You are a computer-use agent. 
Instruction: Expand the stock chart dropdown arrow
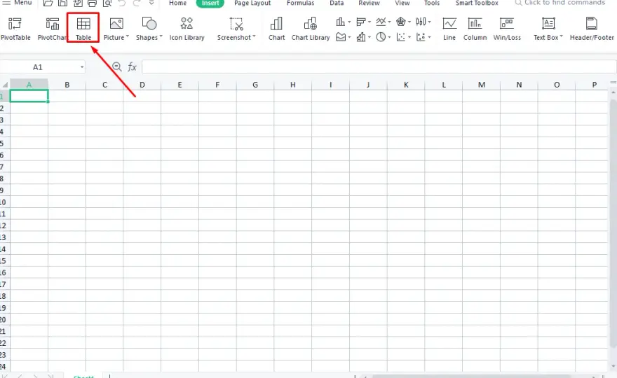pos(429,22)
